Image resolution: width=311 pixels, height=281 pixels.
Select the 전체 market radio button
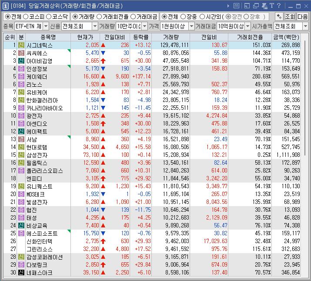(7, 17)
